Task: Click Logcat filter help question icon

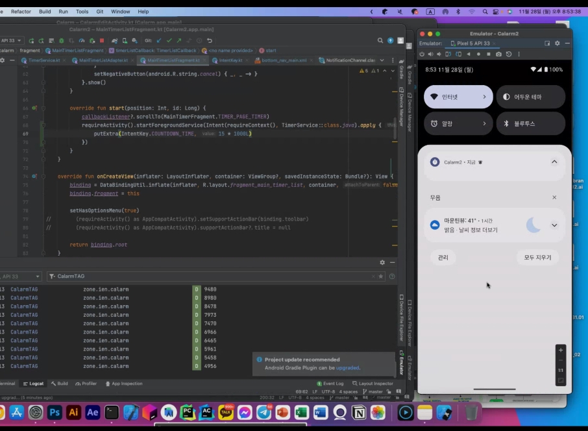Action: (x=392, y=277)
